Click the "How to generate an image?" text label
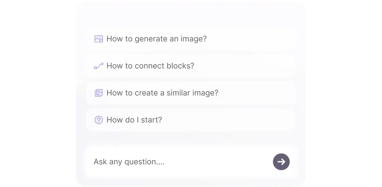The height and width of the screenshot is (187, 382). click(156, 39)
